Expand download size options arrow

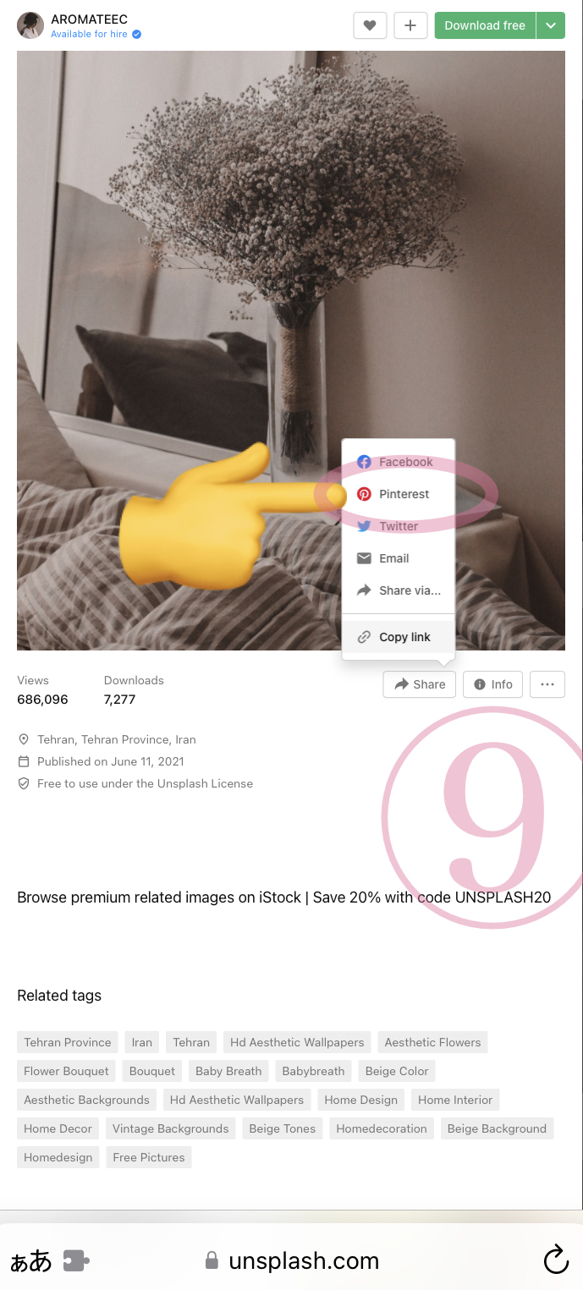(x=551, y=25)
